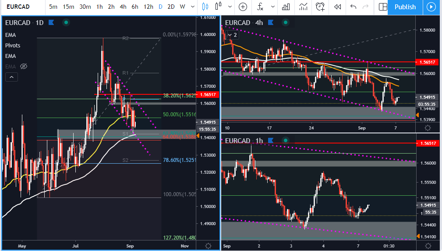The height and width of the screenshot is (251, 442).
Task: Open the chart layout selector icon
Action: pyautogui.click(x=383, y=7)
